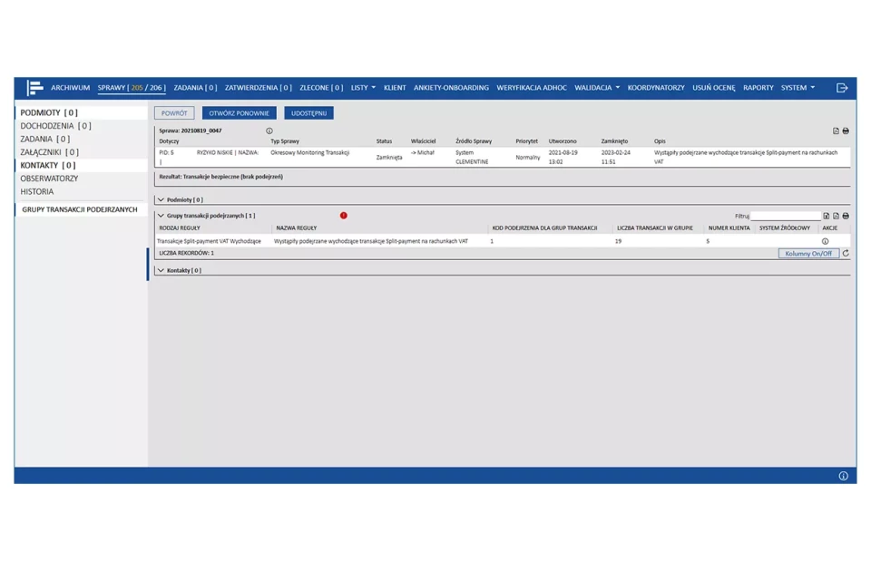Open the Listy dropdown menu
This screenshot has width=871, height=561.
pyautogui.click(x=363, y=88)
